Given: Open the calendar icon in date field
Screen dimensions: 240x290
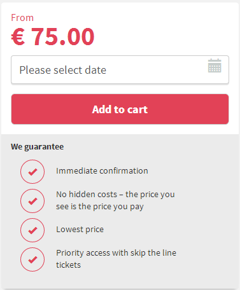Looking at the screenshot, I should [215, 66].
